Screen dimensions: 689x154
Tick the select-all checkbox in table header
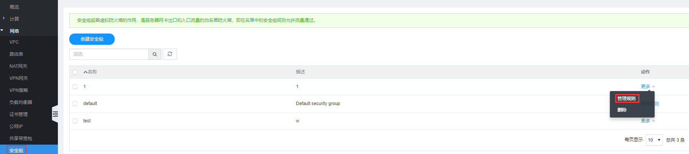click(x=75, y=72)
